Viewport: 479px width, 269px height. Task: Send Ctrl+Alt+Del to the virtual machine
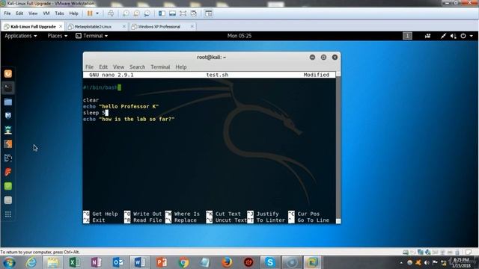click(111, 13)
